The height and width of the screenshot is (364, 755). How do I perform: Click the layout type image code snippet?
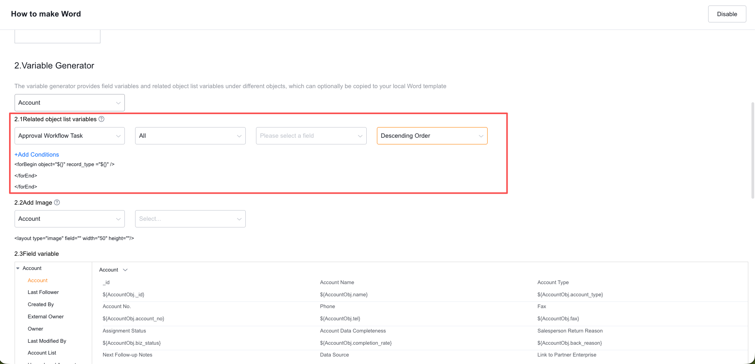74,238
